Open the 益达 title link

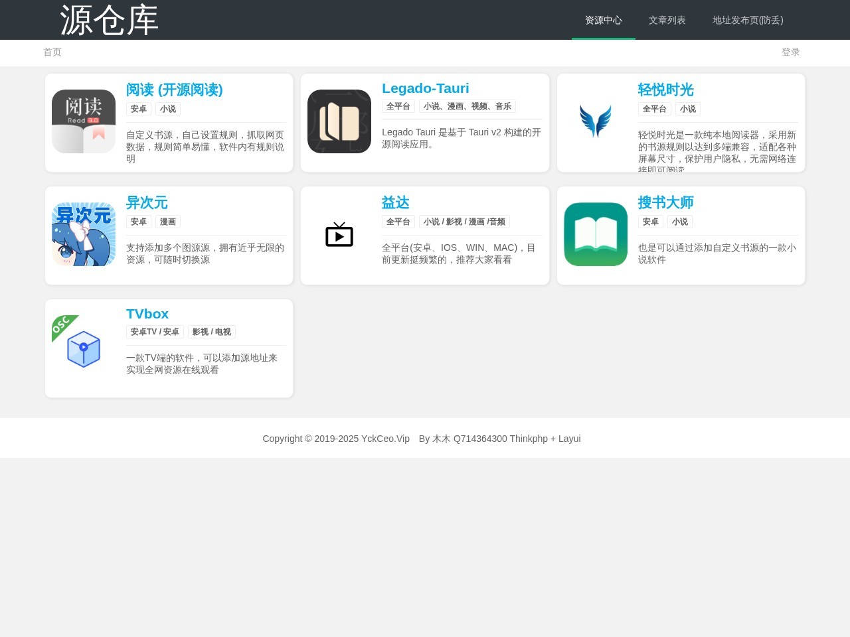coord(396,202)
